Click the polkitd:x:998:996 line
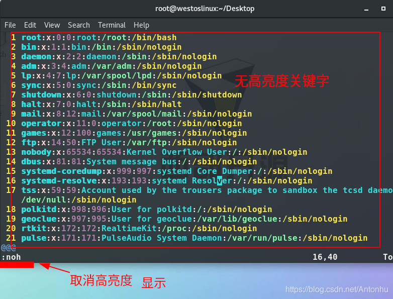 [147, 209]
